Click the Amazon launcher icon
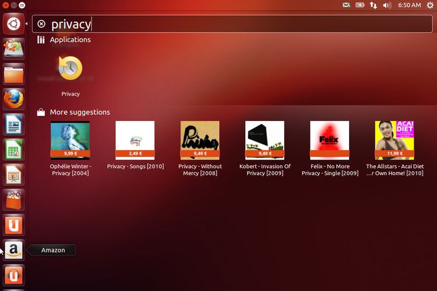 (13, 250)
